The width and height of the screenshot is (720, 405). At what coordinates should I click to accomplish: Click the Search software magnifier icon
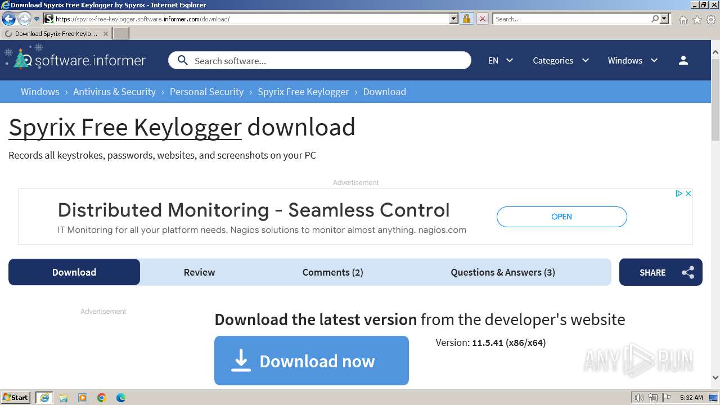(182, 60)
